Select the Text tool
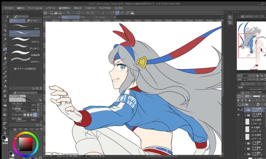Screen dimensions: 266x159 5,133
